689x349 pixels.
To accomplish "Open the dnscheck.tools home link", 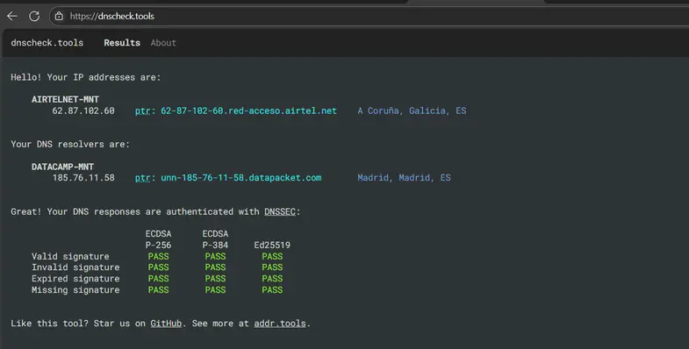I will click(x=47, y=43).
